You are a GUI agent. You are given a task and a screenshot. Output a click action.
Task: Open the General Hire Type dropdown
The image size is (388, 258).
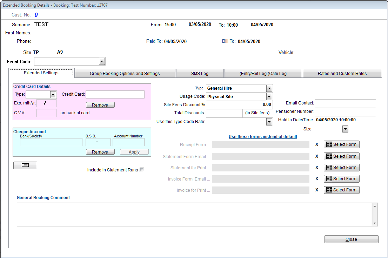click(269, 88)
